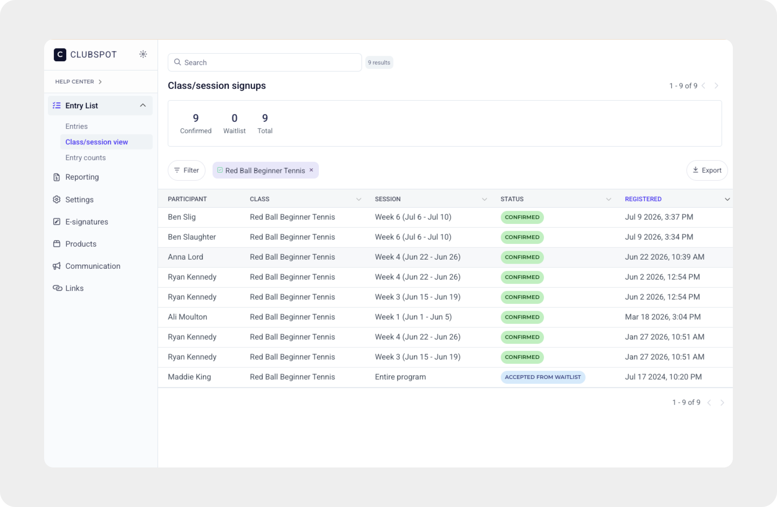Click the Reporting document icon
Viewport: 777px width, 507px height.
pos(57,177)
